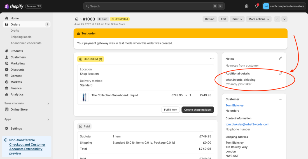
Task: Click the Customers person icon
Action: point(7,57)
